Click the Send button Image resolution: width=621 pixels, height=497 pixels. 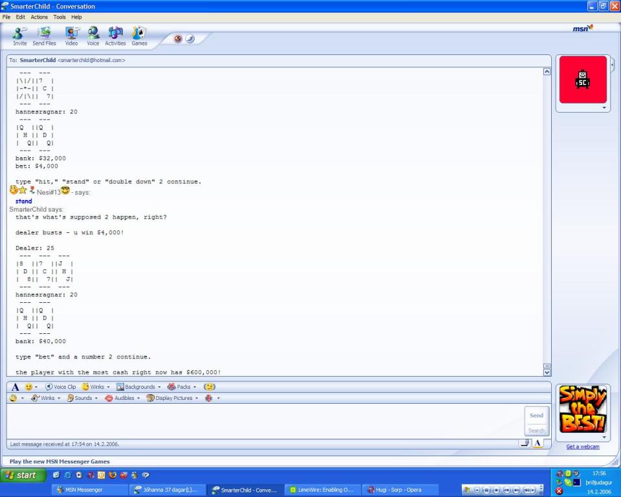click(537, 415)
